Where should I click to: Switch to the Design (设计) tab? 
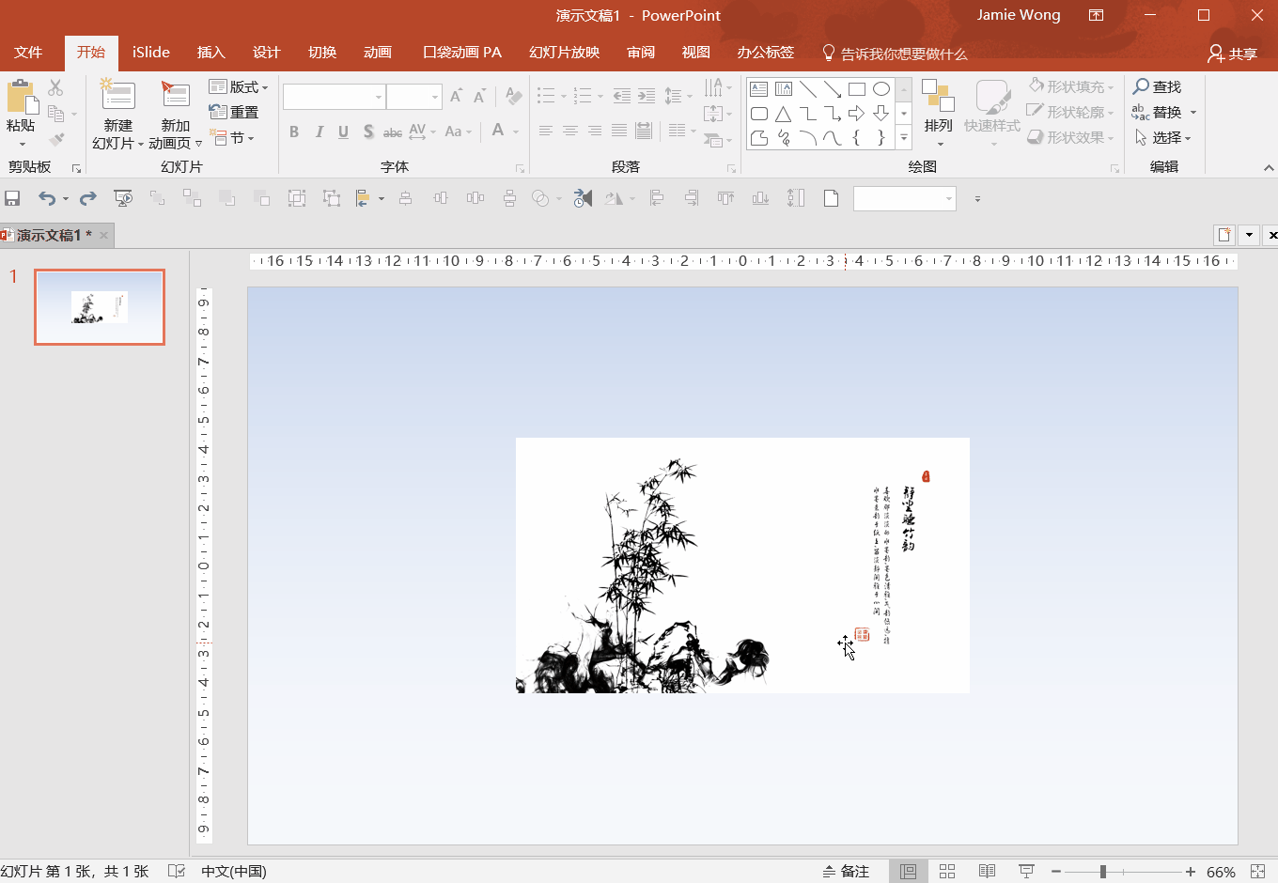(266, 53)
